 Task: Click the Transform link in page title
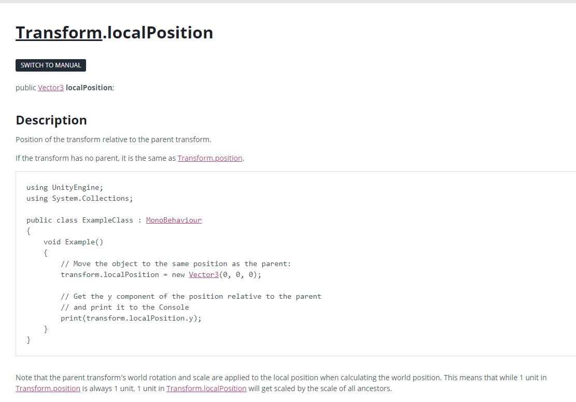click(59, 32)
